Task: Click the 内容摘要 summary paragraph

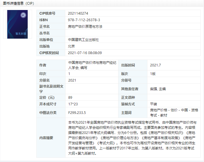Action: tap(132, 138)
